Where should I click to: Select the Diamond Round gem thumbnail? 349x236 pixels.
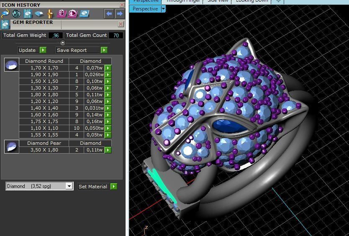[x=11, y=65]
